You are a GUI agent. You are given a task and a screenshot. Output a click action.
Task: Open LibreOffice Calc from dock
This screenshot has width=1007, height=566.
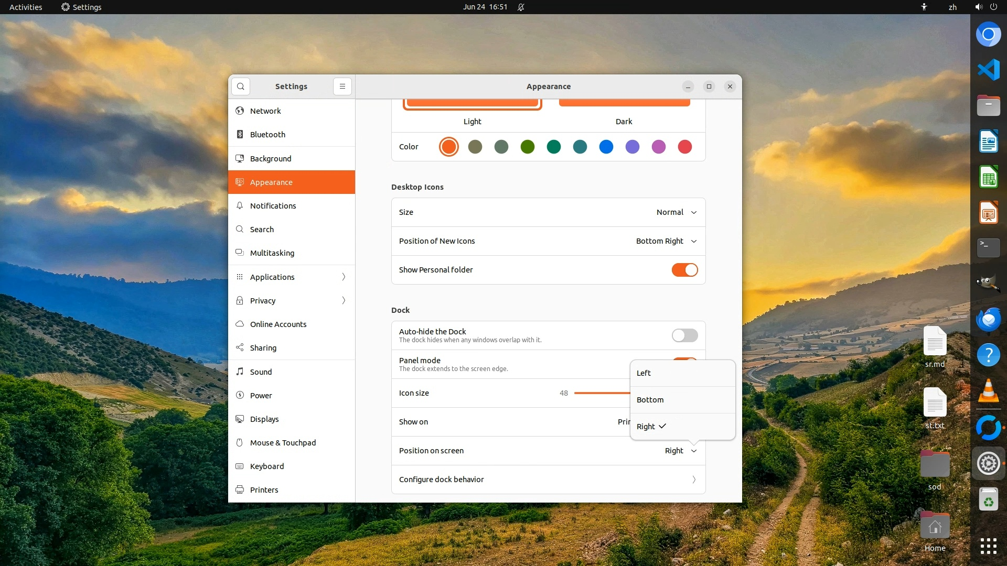click(x=988, y=177)
